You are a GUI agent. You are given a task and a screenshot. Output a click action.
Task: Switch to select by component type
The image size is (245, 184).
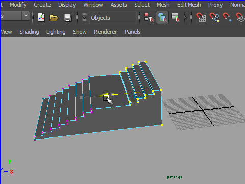point(176,18)
